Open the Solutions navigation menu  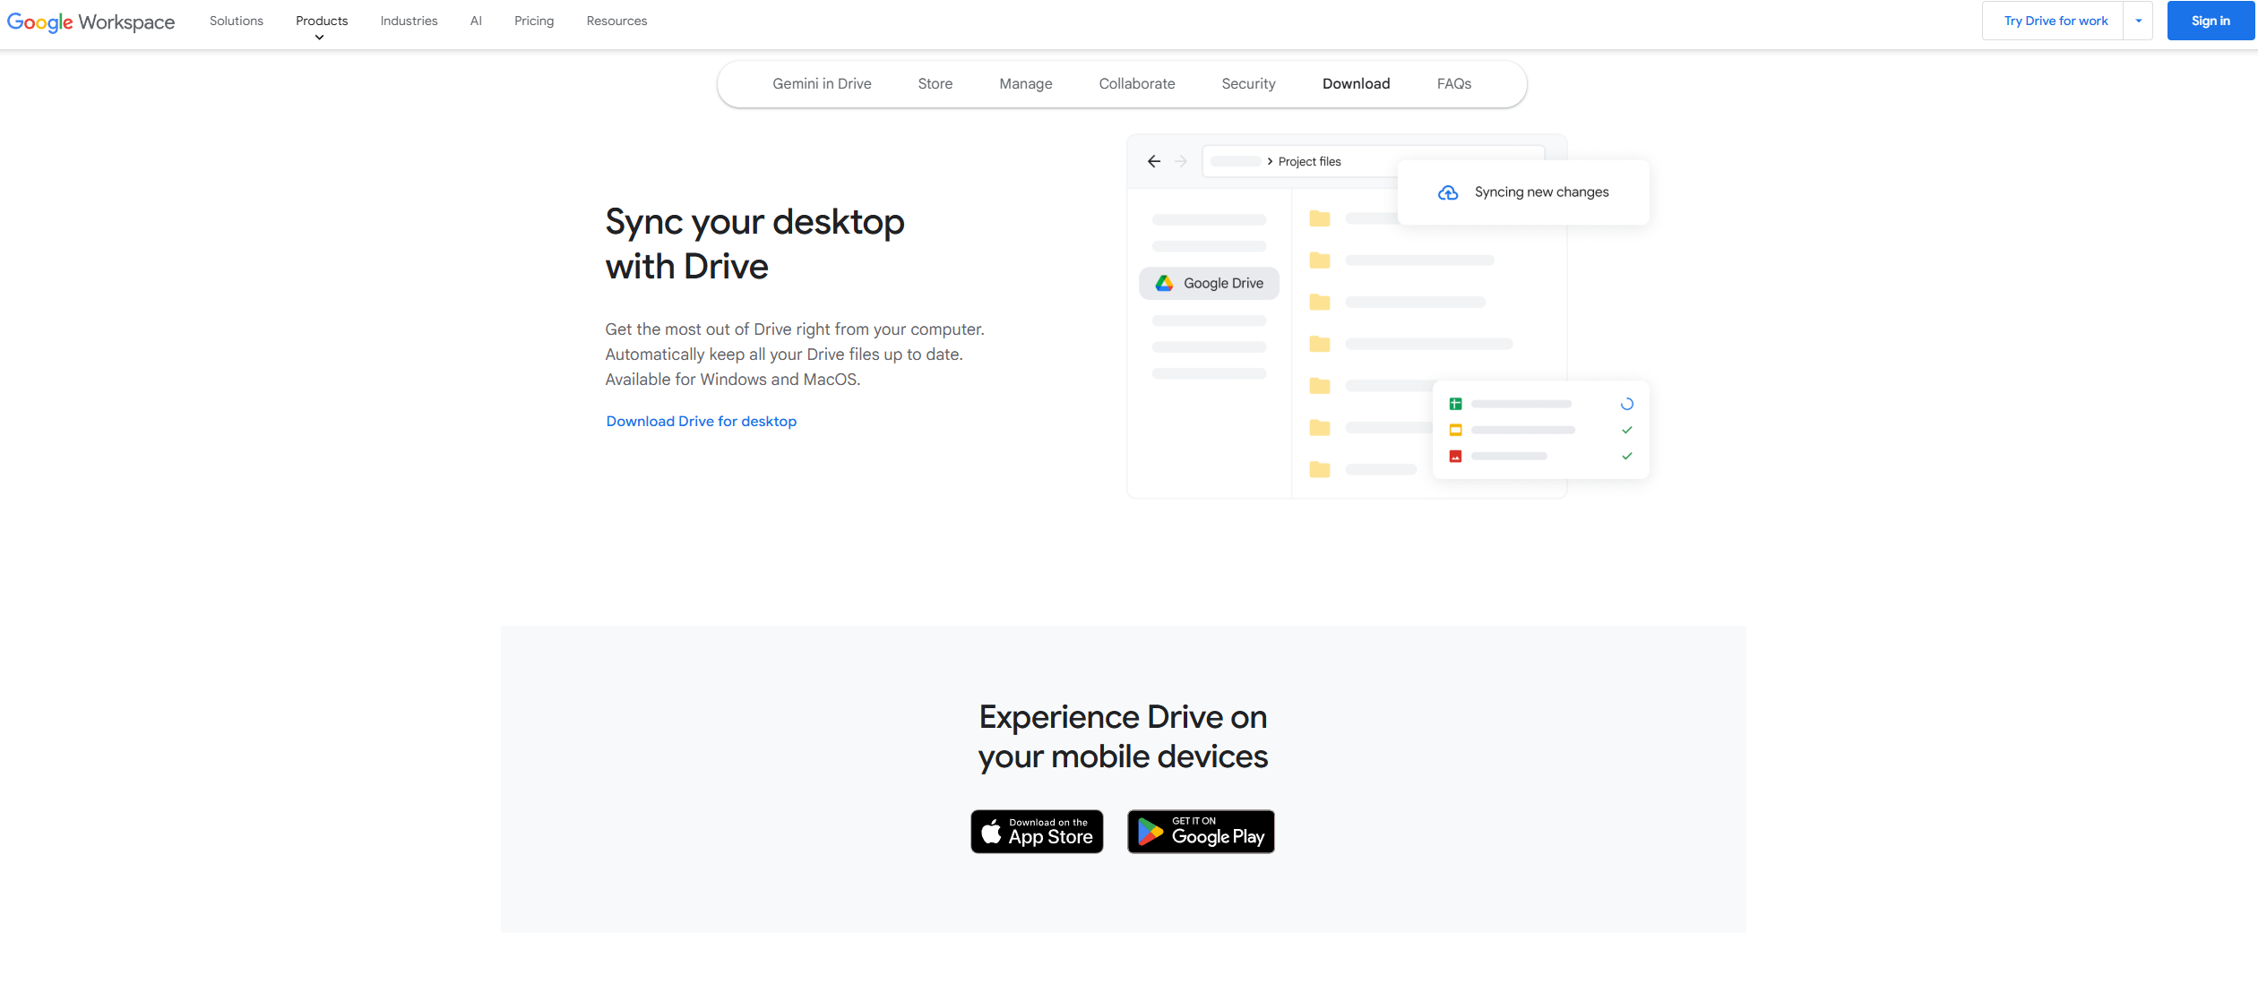(237, 21)
